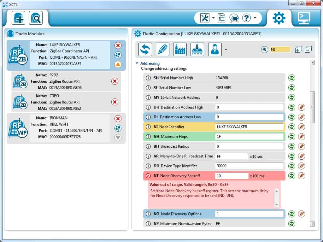Show info for NI Node Identifier
The height and width of the screenshot is (242, 323).
pos(148,127)
